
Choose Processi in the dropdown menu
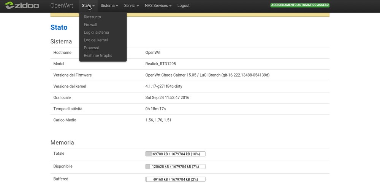coord(91,48)
